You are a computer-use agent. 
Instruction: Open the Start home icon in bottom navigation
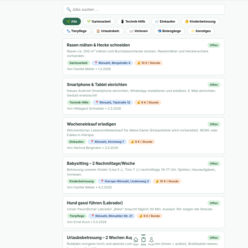tap(136, 240)
